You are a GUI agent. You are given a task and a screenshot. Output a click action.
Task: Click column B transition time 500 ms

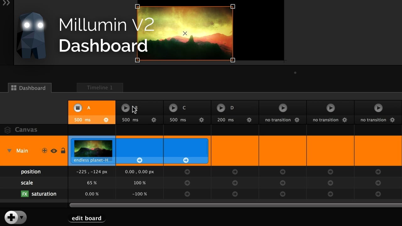(130, 120)
